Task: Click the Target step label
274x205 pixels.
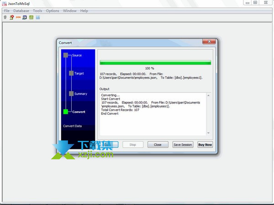Action: 79,73
